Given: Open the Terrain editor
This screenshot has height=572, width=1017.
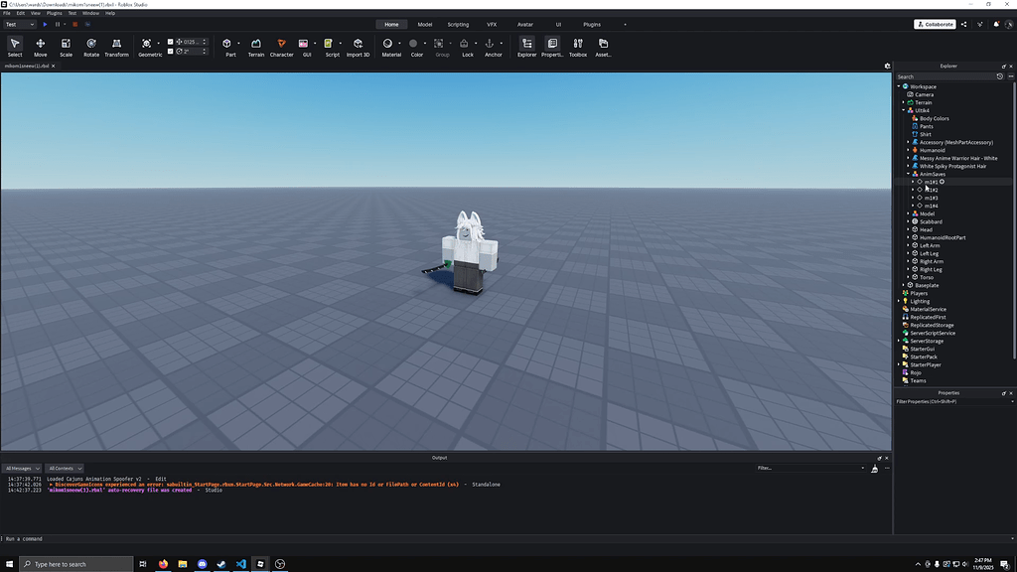Looking at the screenshot, I should coord(255,44).
